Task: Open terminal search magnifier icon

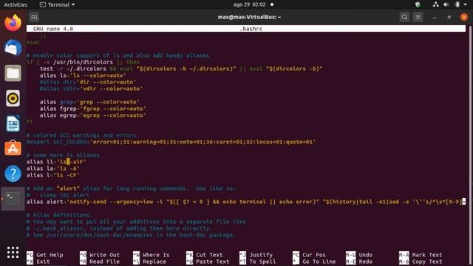Action: pos(404,17)
